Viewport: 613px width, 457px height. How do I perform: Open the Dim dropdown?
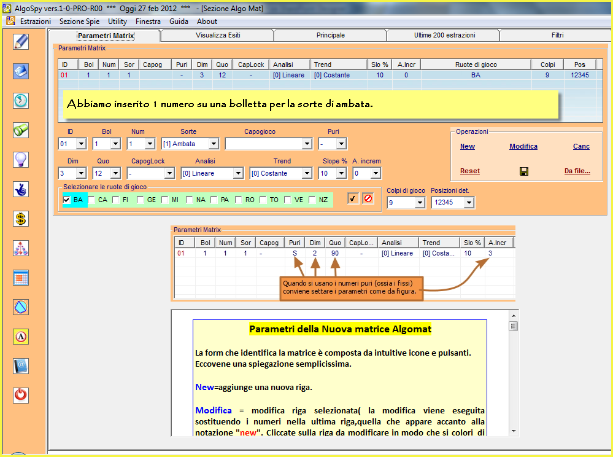point(81,173)
